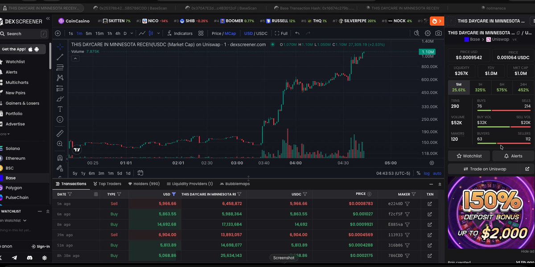This screenshot has width=535, height=267.
Task: Copy the pair name with copy icon
Action: (518, 33)
